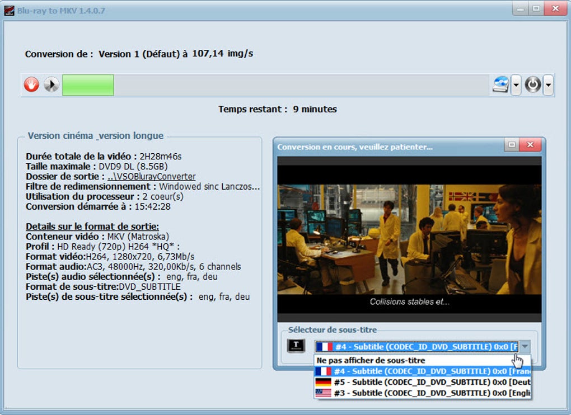Click 'Piste(s) audio sélectionnée(s)' line
The width and height of the screenshot is (571, 415).
tap(121, 276)
